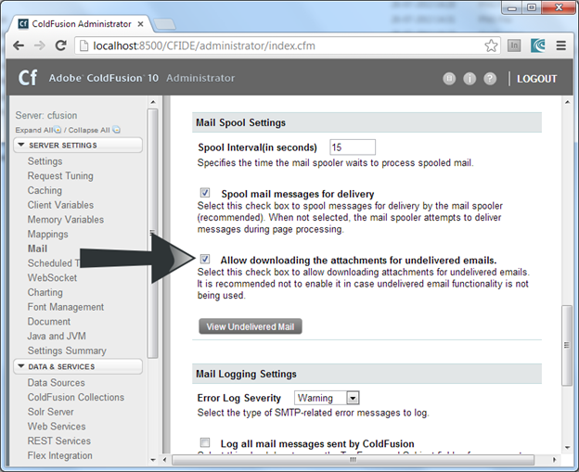The width and height of the screenshot is (579, 472).
Task: Open Java and JVM settings
Action: tap(57, 337)
